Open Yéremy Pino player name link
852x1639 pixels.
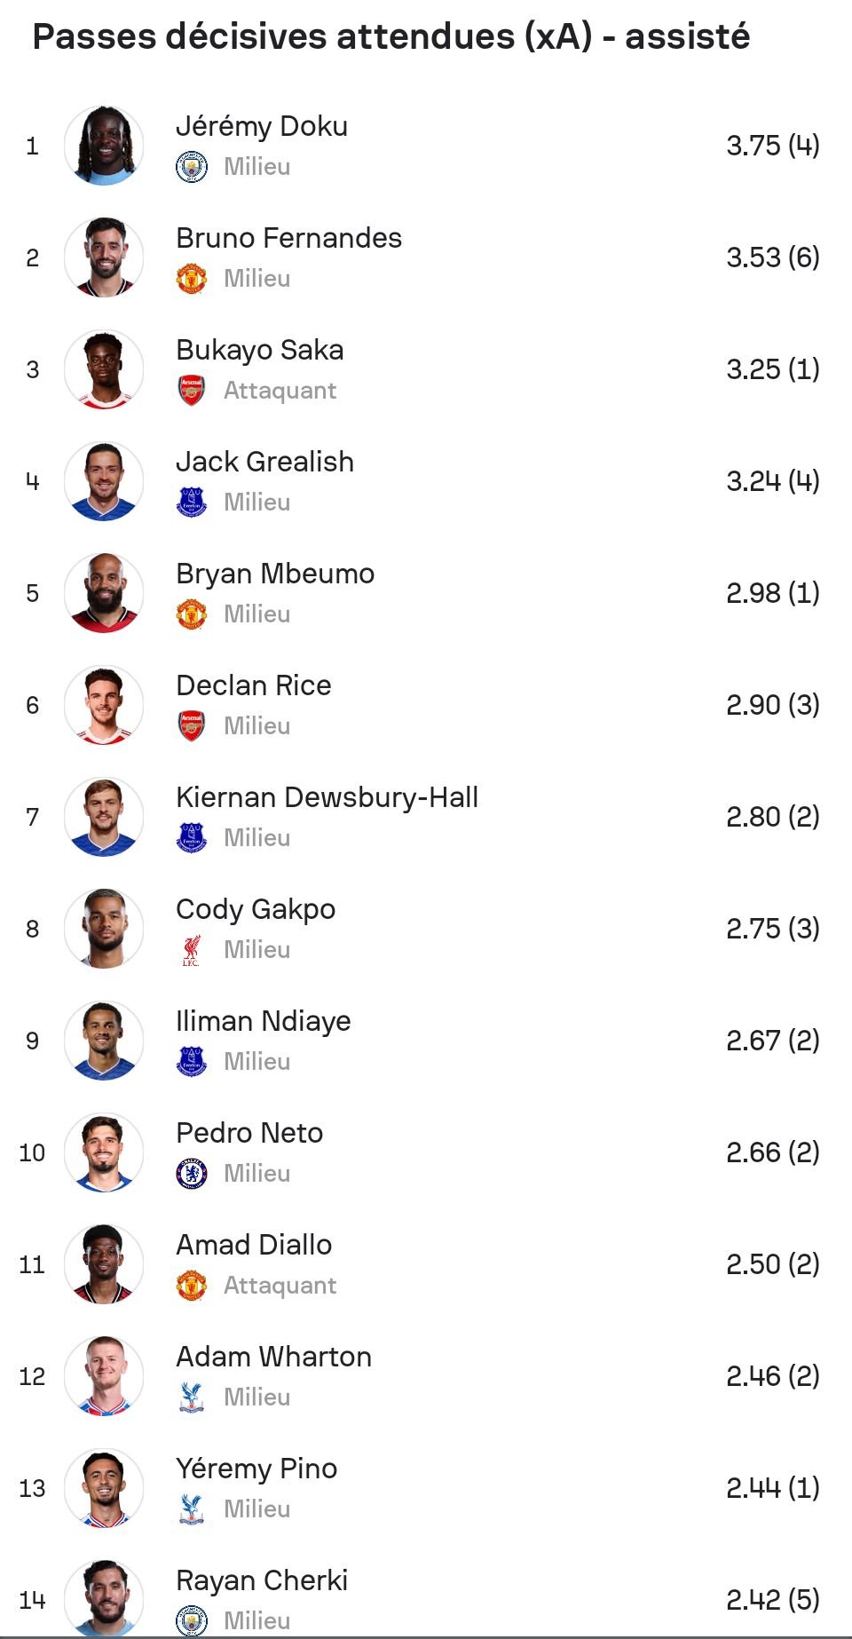[x=256, y=1469]
